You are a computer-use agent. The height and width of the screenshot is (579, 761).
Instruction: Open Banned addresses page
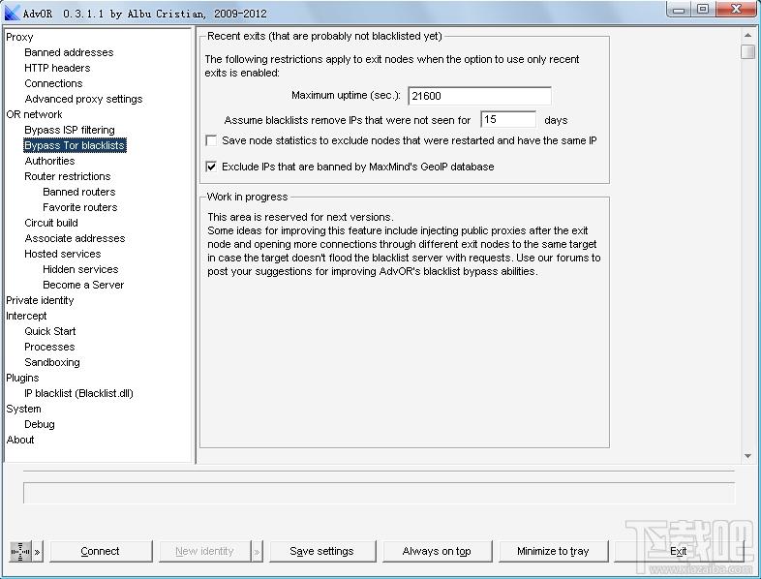click(69, 52)
